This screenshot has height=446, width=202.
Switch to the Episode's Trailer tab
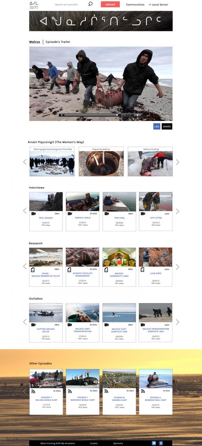(58, 42)
